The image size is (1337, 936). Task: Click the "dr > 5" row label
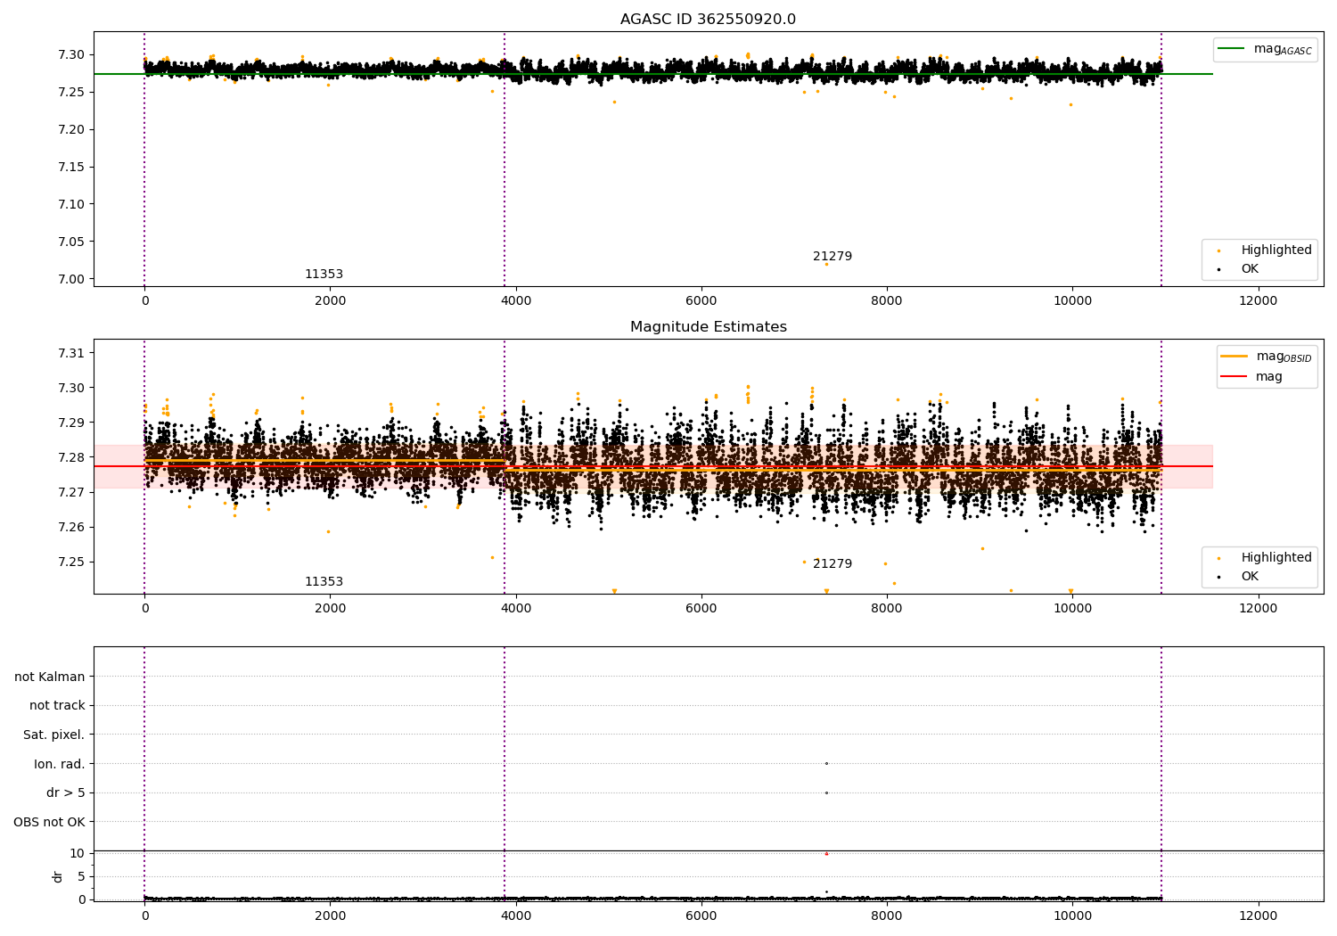(x=66, y=792)
